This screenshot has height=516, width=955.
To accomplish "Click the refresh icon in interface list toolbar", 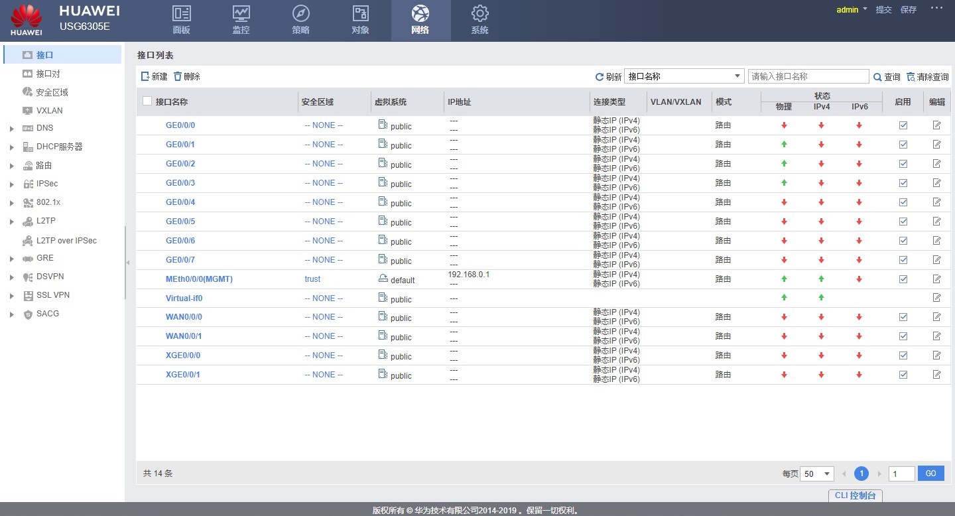I will tap(600, 77).
